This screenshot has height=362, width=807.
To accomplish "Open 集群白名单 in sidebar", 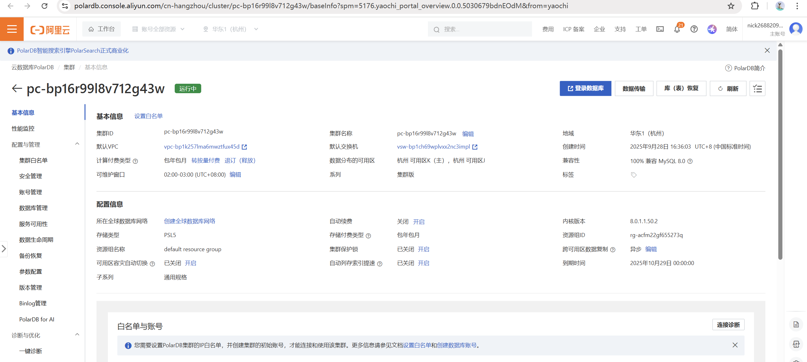I will [x=33, y=160].
